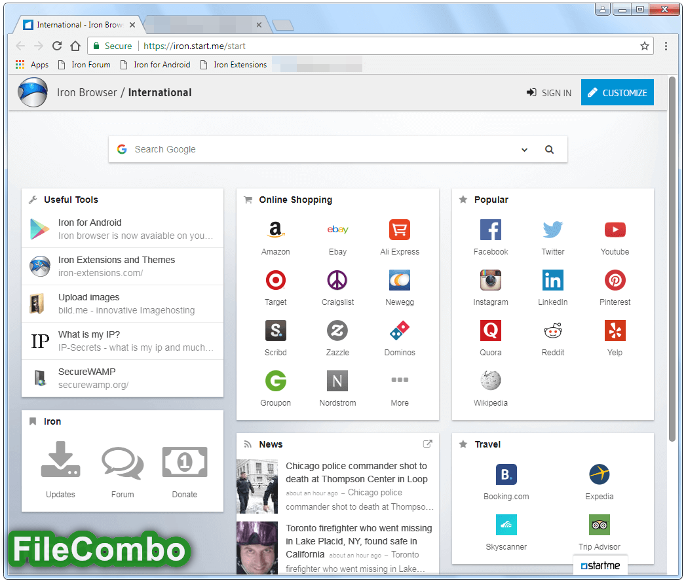Open the Scribd icon
The height and width of the screenshot is (583, 686).
pos(276,330)
